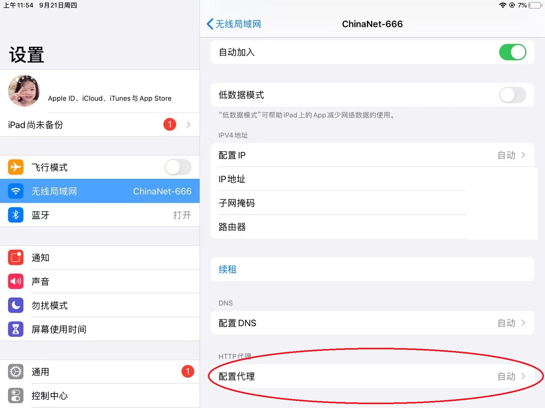545x408 pixels.
Task: Tap the Control Center (控制中心) icon
Action: click(x=16, y=396)
